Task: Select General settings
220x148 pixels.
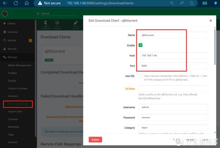Action: 12,142
